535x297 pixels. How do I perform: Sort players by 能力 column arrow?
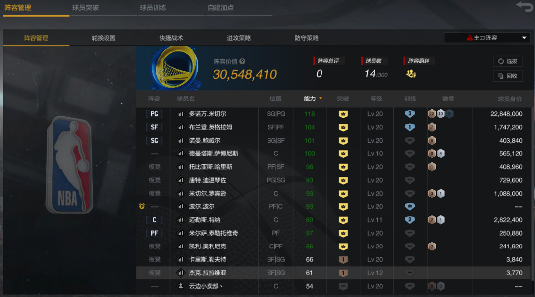coord(321,99)
